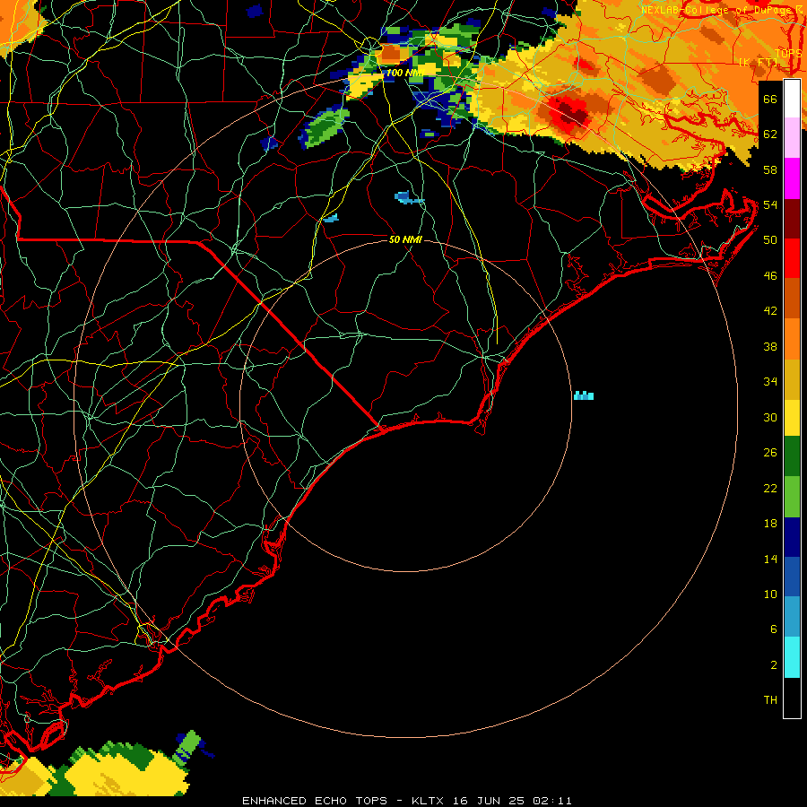Click the '6' legend value
807x807 pixels.
(x=773, y=629)
